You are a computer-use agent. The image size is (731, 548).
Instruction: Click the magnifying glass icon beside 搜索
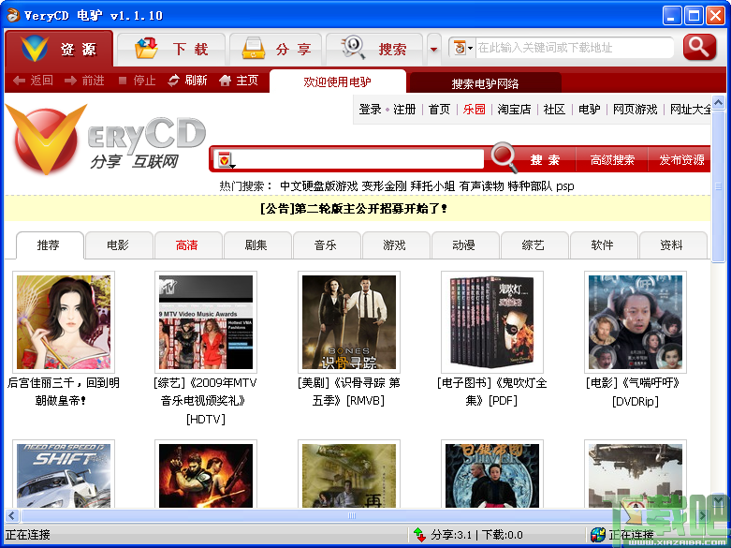point(504,157)
